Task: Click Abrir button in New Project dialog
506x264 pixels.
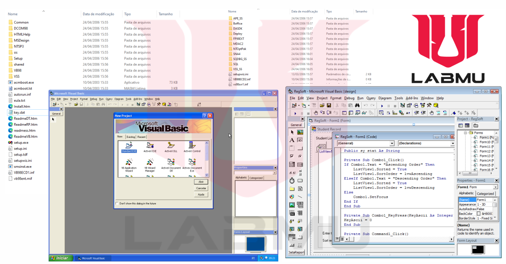Action: tap(201, 182)
